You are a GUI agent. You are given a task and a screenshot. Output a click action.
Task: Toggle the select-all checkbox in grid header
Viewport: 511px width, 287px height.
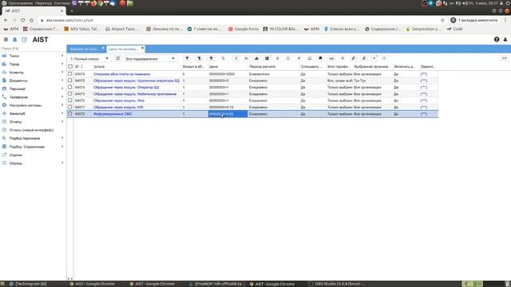(x=70, y=66)
